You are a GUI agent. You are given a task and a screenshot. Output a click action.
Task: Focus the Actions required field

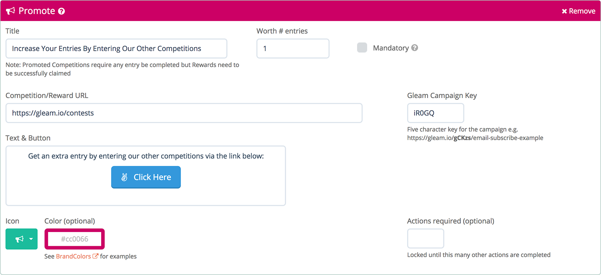click(426, 238)
